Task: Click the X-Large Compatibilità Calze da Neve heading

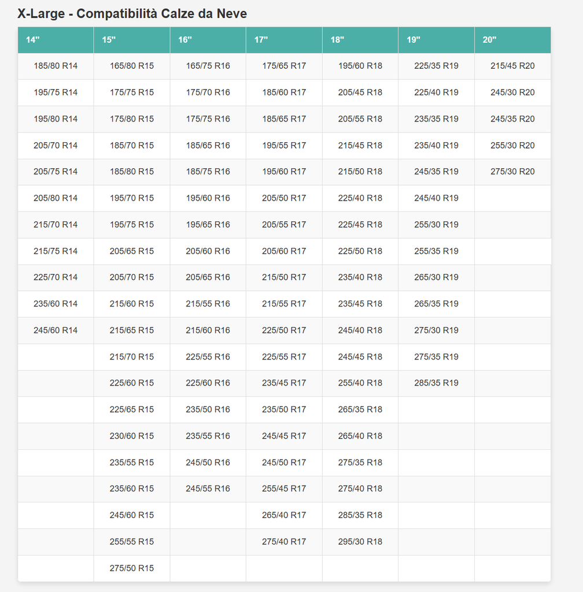Action: point(132,14)
